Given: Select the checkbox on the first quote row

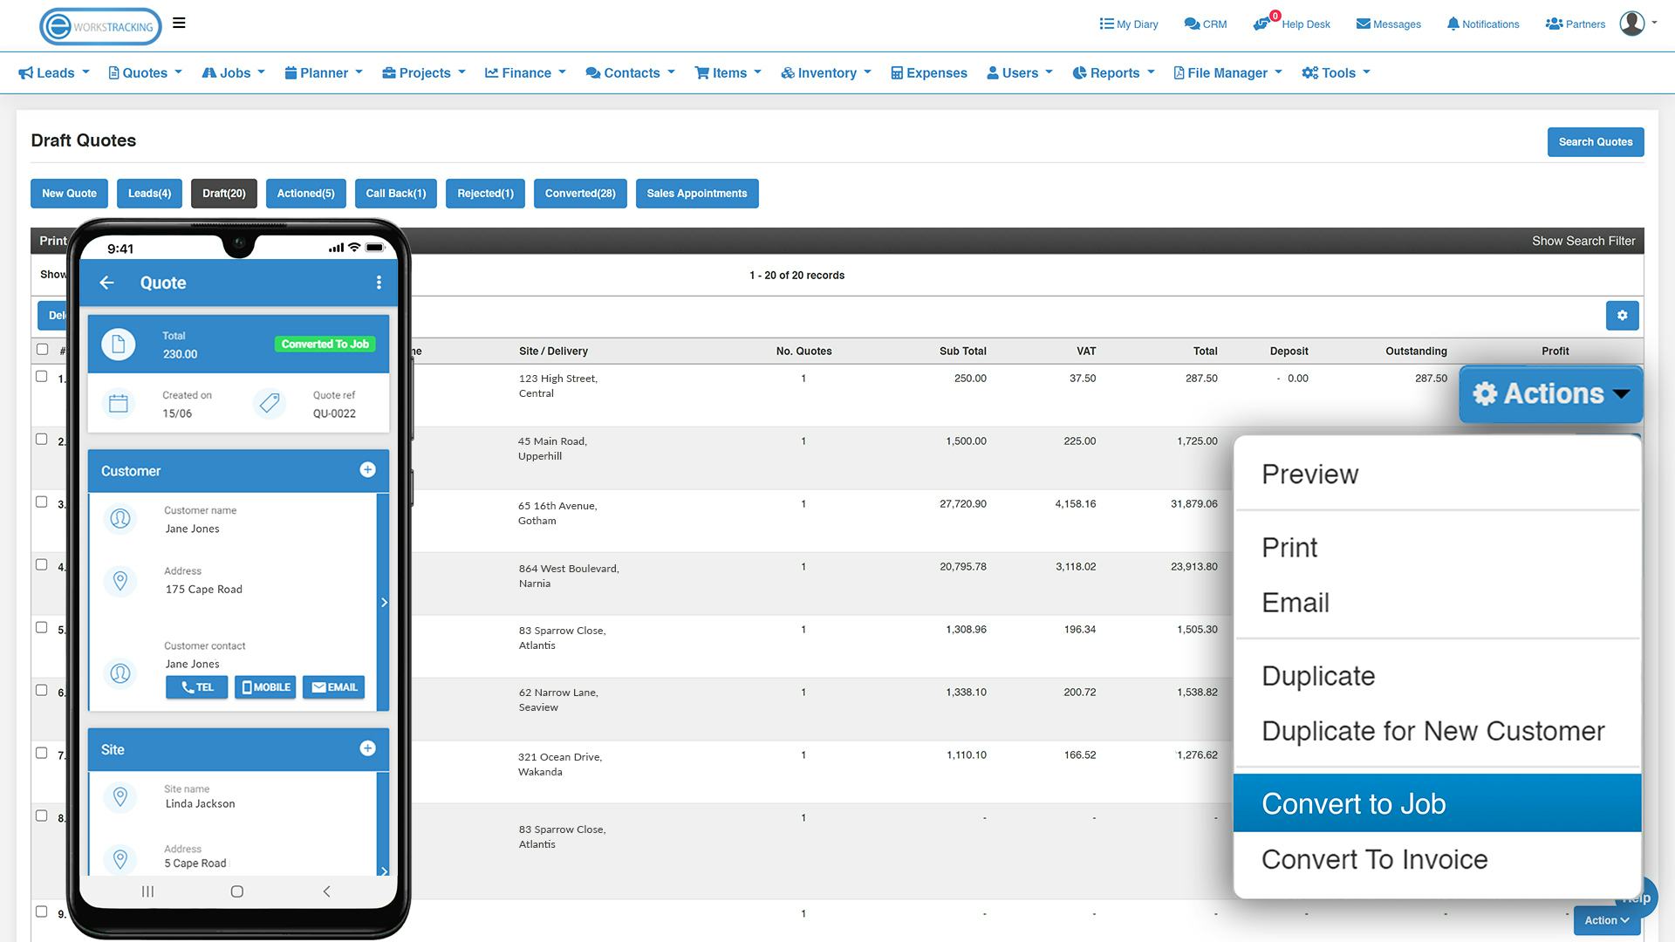Looking at the screenshot, I should [42, 377].
